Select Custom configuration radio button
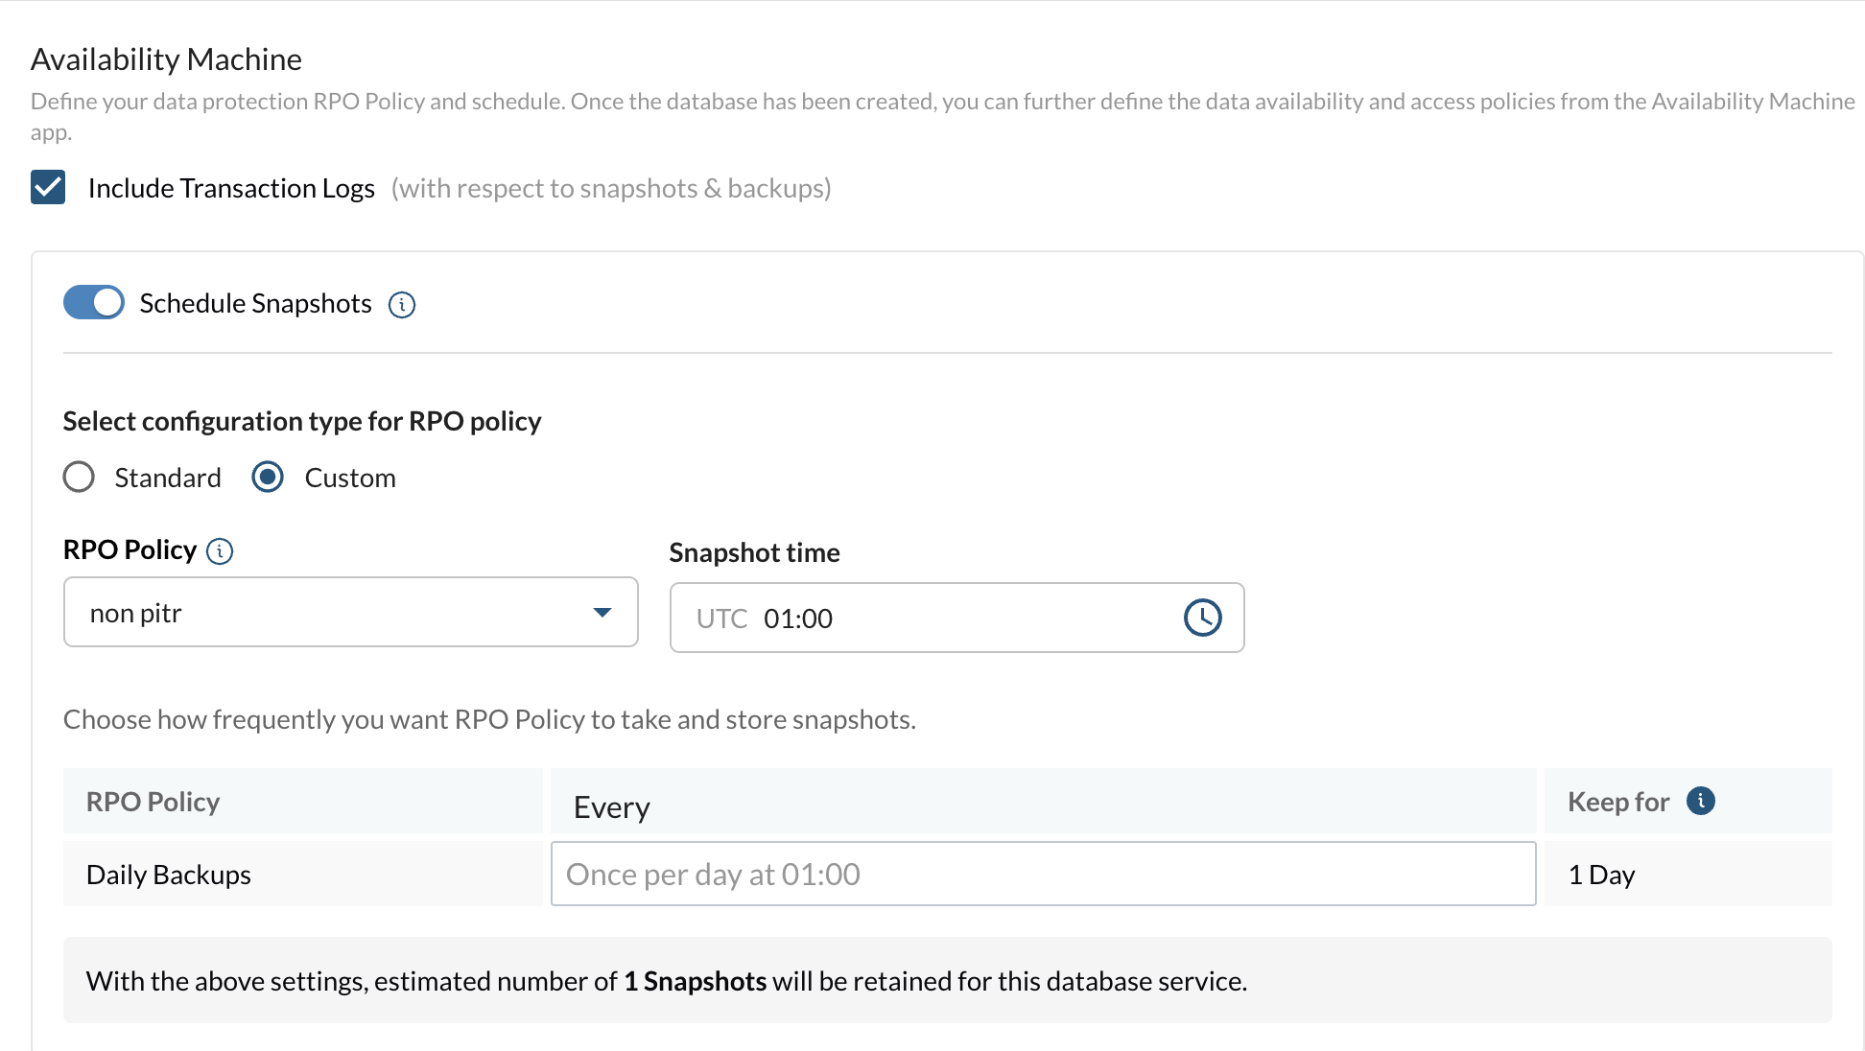The width and height of the screenshot is (1865, 1051). pos(268,477)
